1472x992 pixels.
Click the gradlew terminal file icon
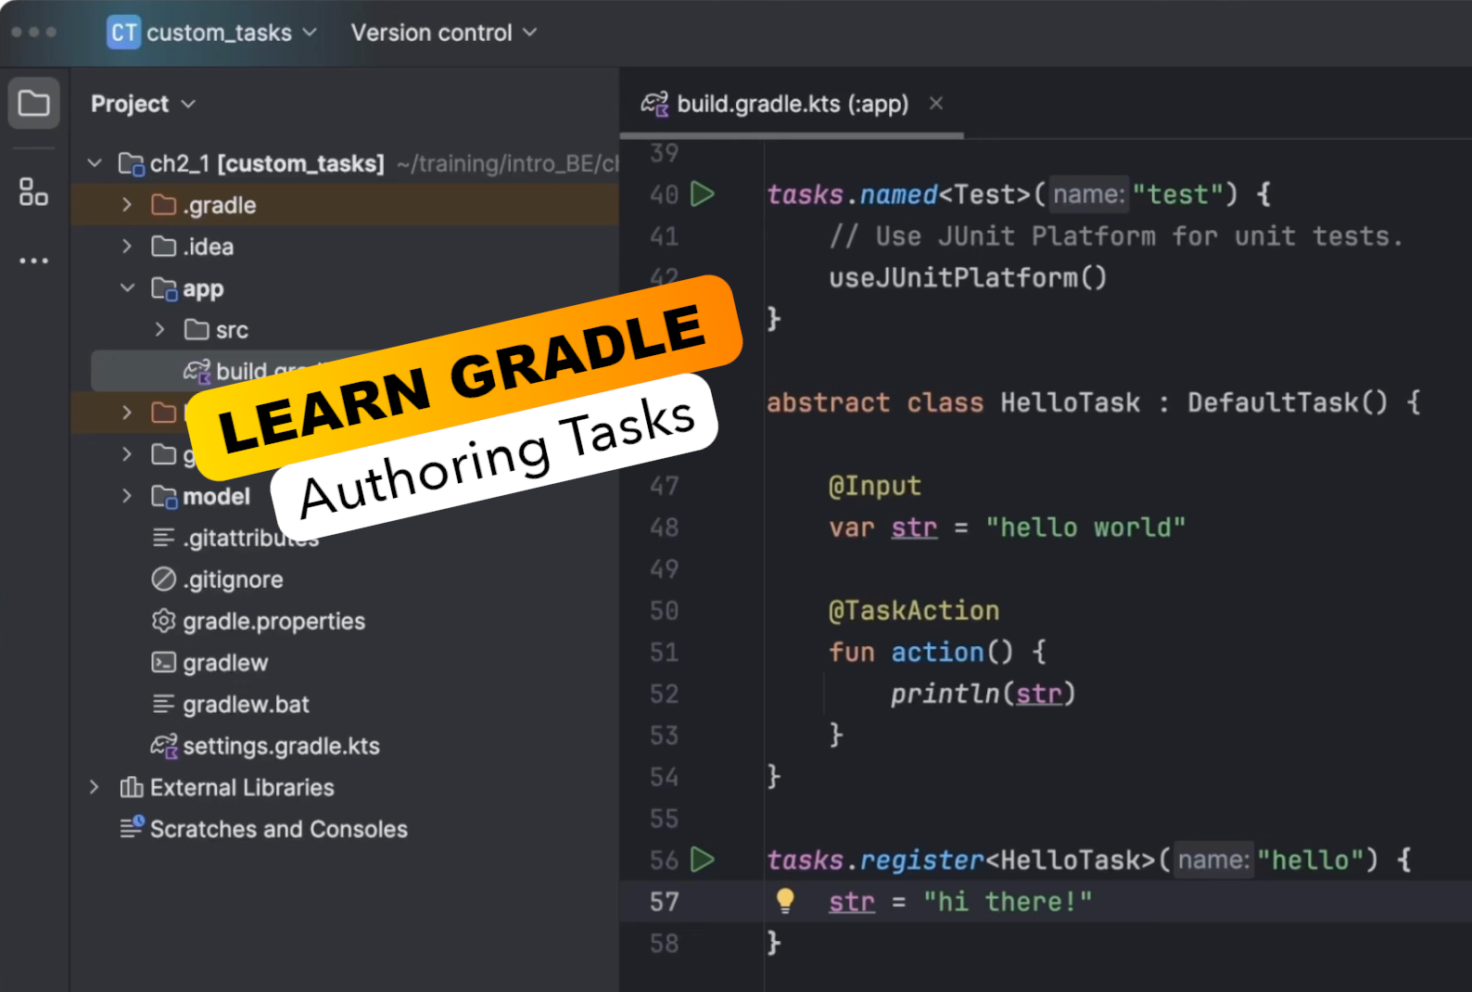163,662
